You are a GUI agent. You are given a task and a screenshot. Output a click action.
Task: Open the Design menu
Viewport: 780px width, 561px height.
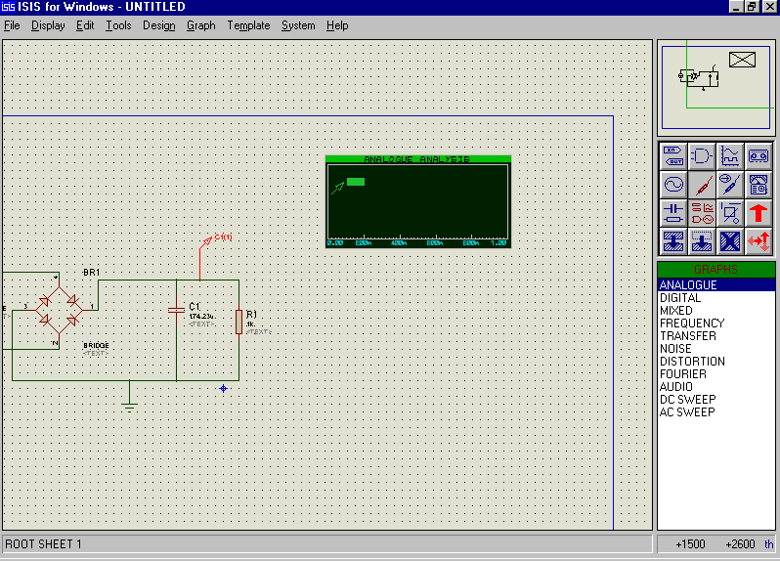[158, 25]
